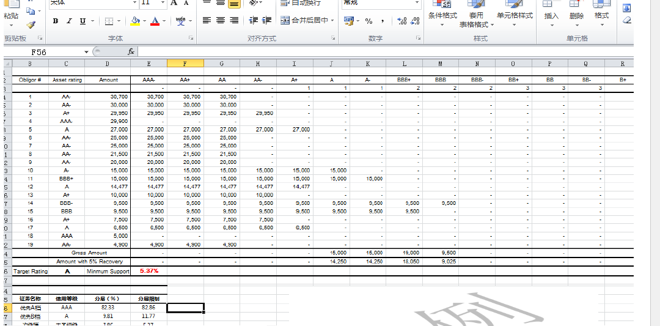The image size is (660, 326).
Task: Open the number format dropdown (常规)
Action: pos(417,3)
